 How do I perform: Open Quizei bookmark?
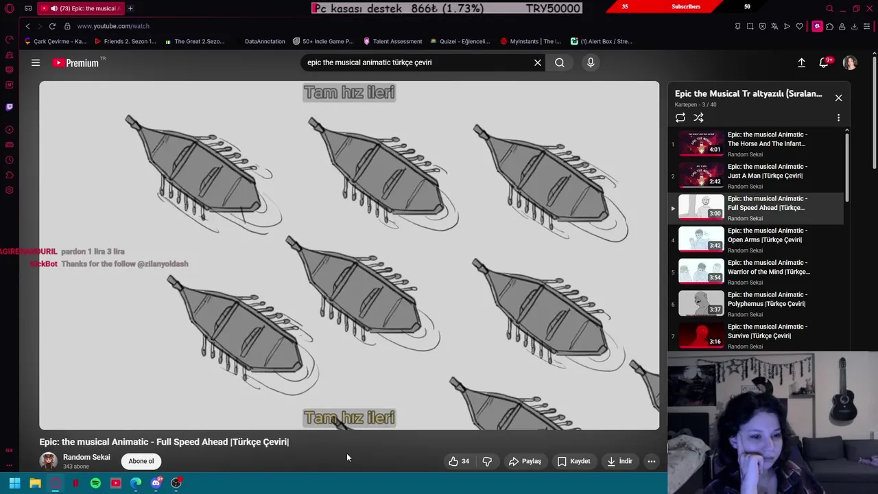pyautogui.click(x=459, y=41)
